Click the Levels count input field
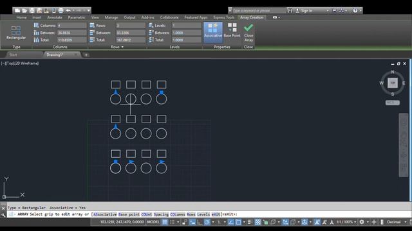Viewport: 412px width, 231px height. [x=187, y=26]
